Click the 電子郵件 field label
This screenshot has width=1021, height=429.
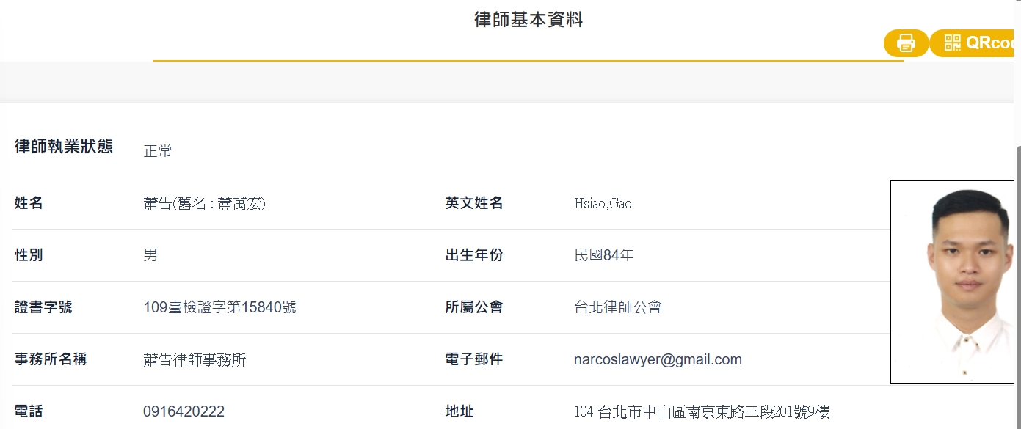473,359
